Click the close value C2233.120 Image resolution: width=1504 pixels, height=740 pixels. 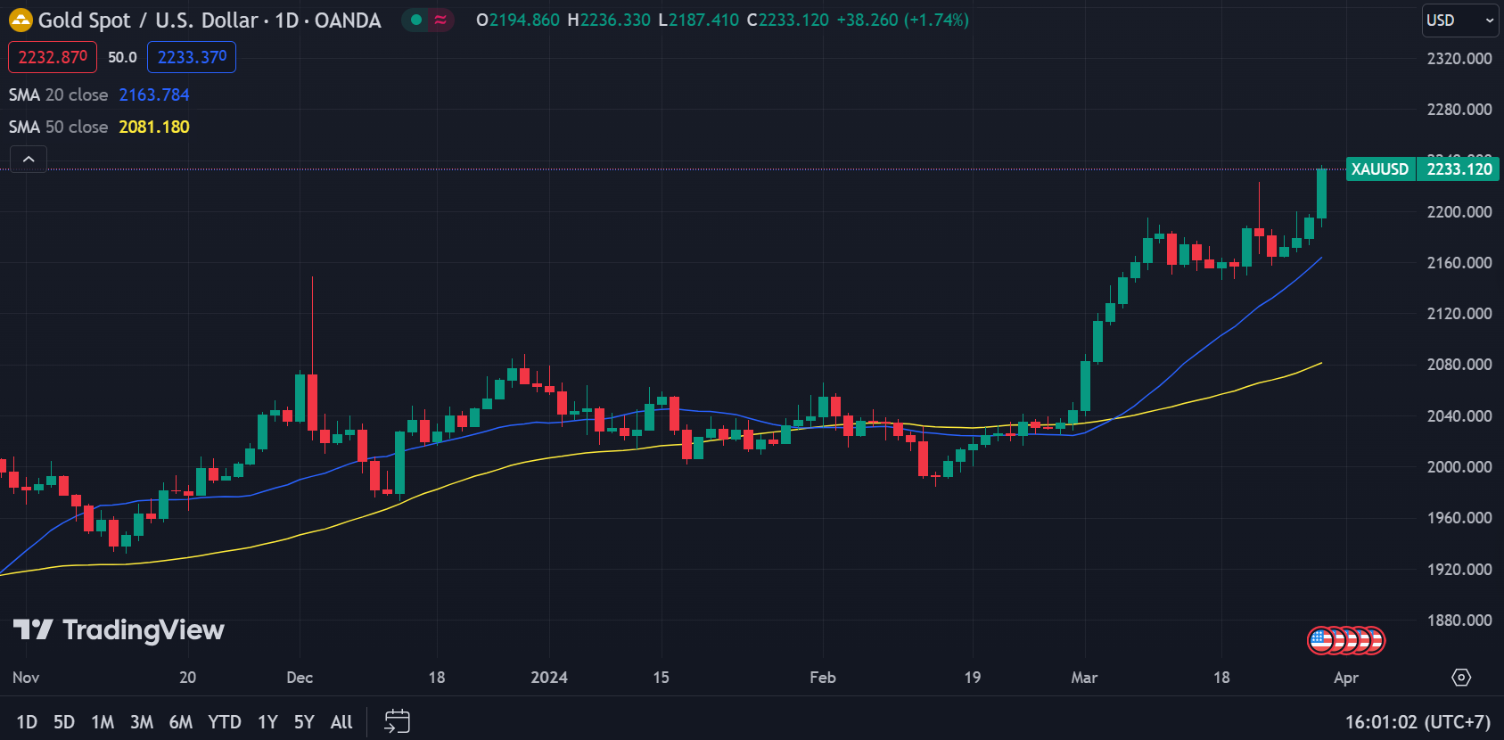tap(787, 20)
